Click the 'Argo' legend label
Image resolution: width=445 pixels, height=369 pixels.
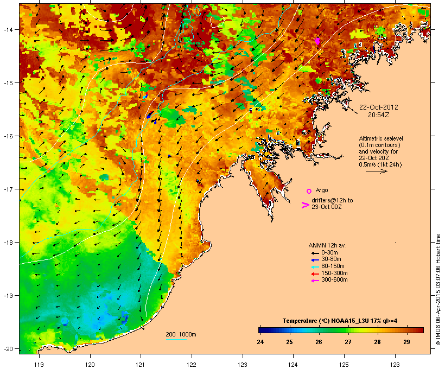[x=322, y=190]
